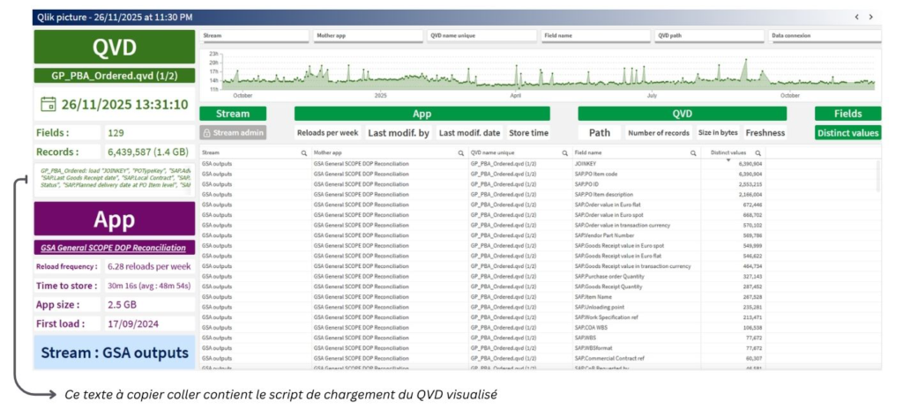903x409 pixels.
Task: Go to the previous sheet arrow
Action: pos(856,17)
